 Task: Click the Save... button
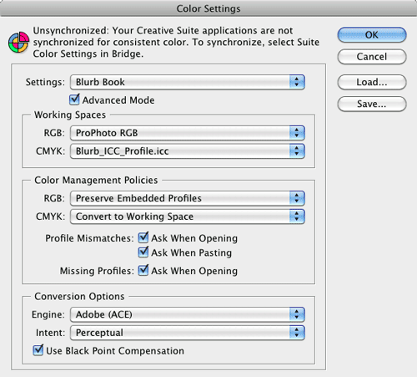pyautogui.click(x=372, y=104)
